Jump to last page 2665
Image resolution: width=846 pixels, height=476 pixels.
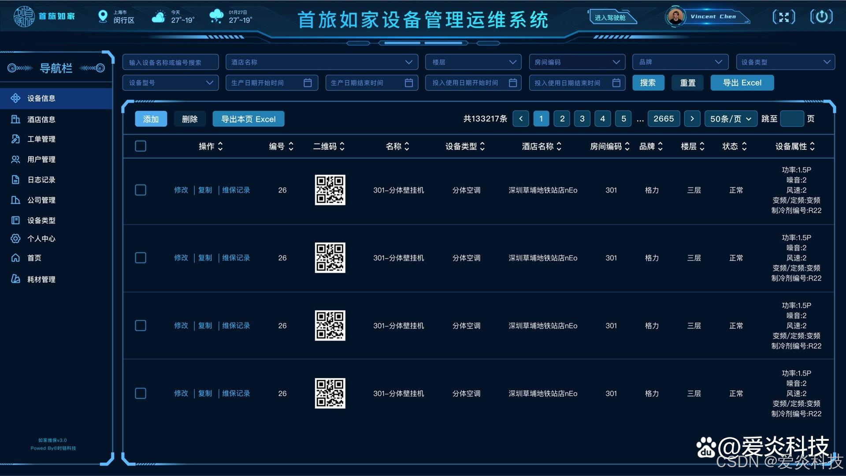point(664,119)
